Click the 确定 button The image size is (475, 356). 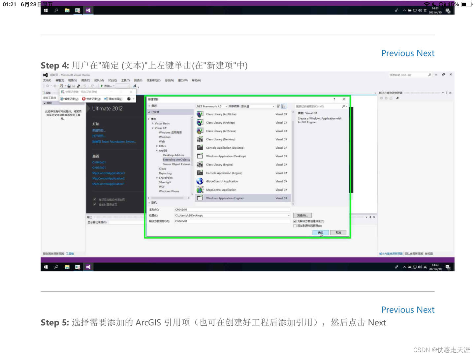320,233
